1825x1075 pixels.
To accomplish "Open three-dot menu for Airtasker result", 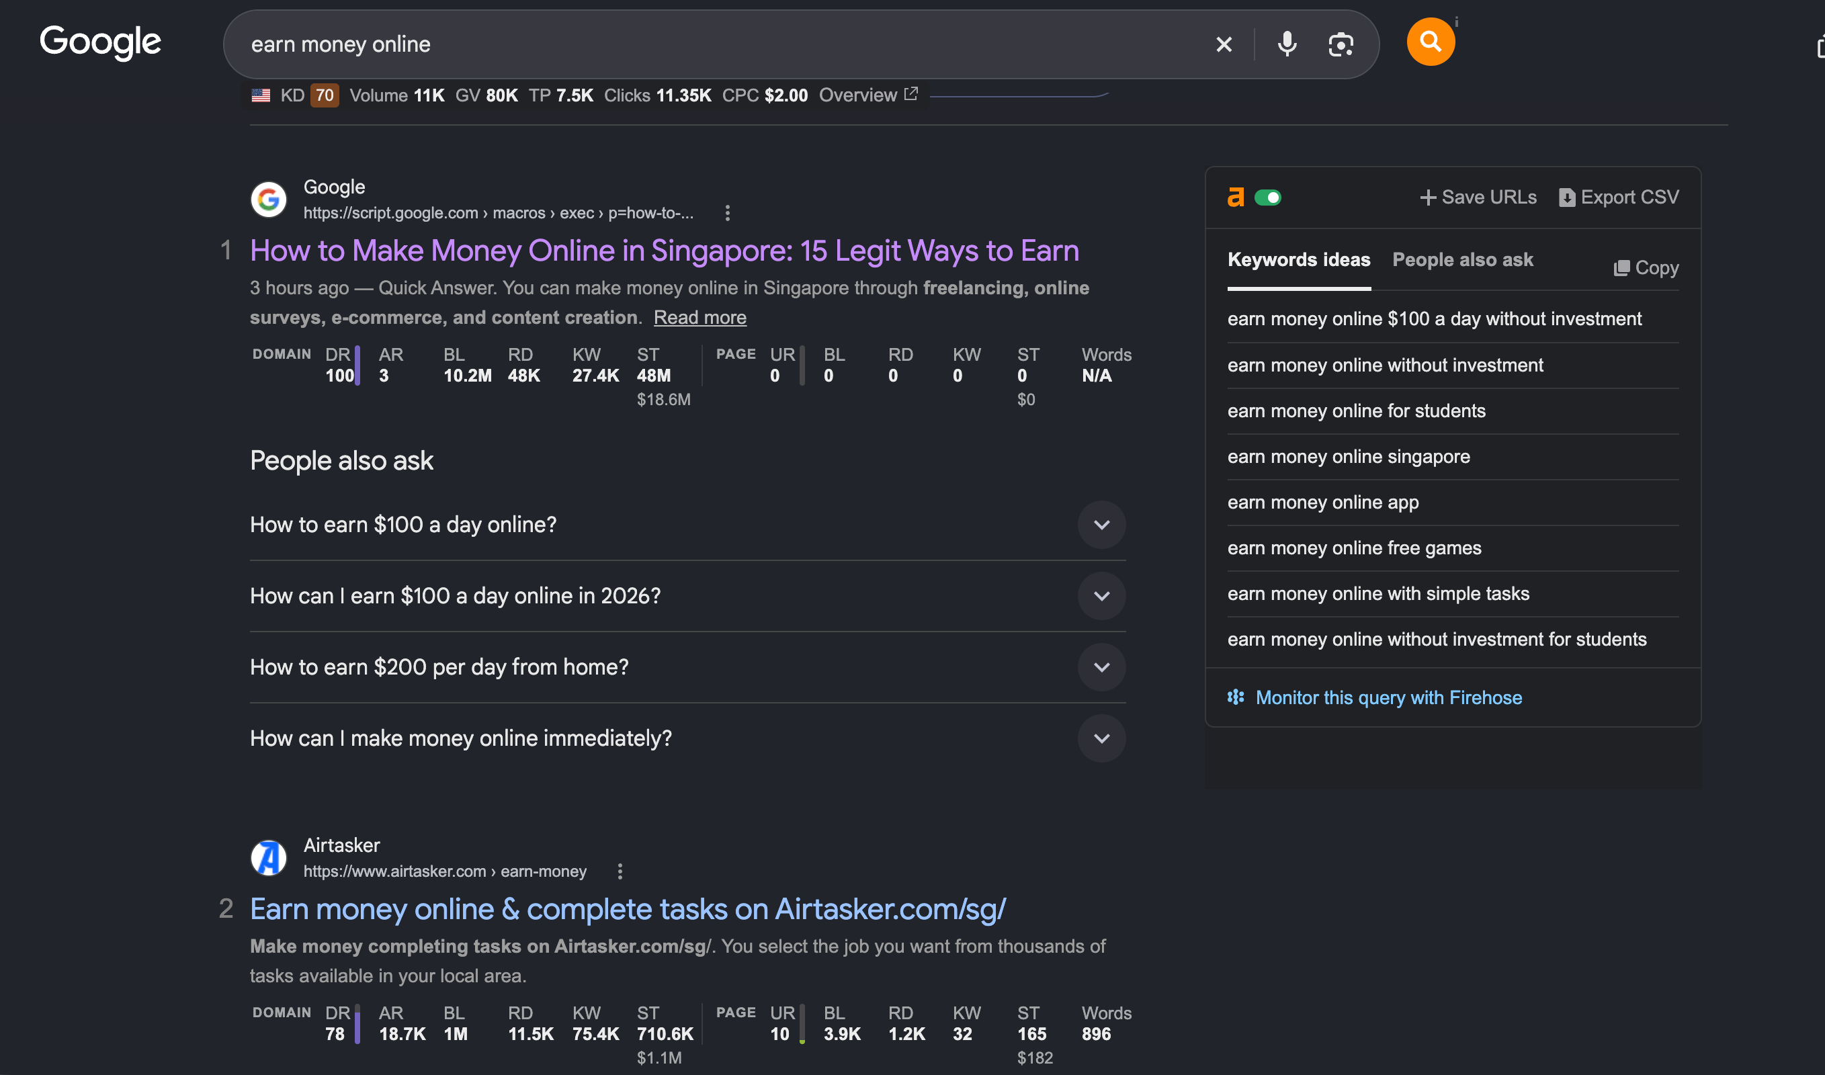I will coord(620,871).
